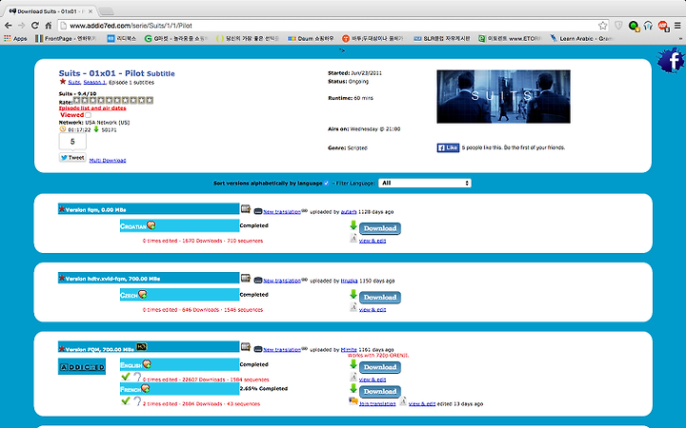
Task: Click the film icon beside Version hdtv.xvid-fqm header
Action: tap(246, 278)
